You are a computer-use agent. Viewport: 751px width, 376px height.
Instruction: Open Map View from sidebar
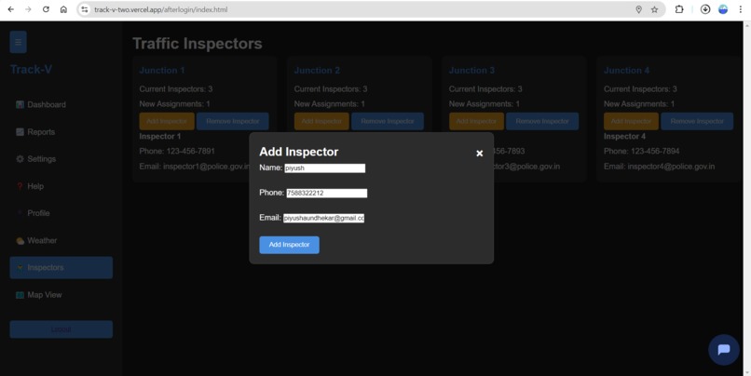pos(61,295)
